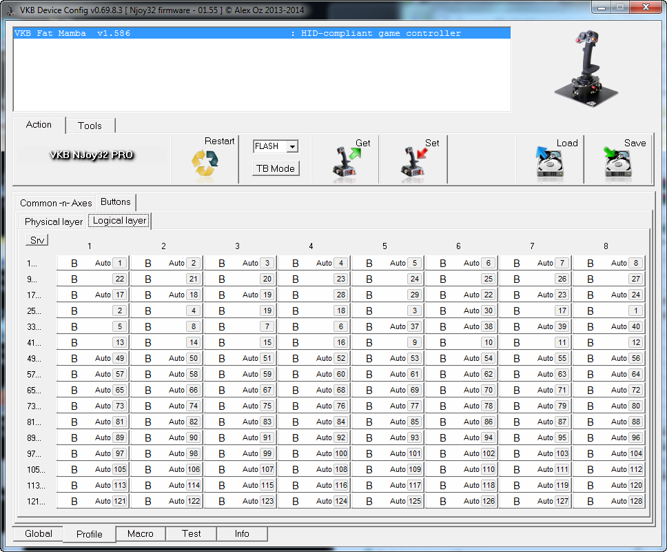This screenshot has width=667, height=552.
Task: Click the Auto 96 number field
Action: click(635, 437)
